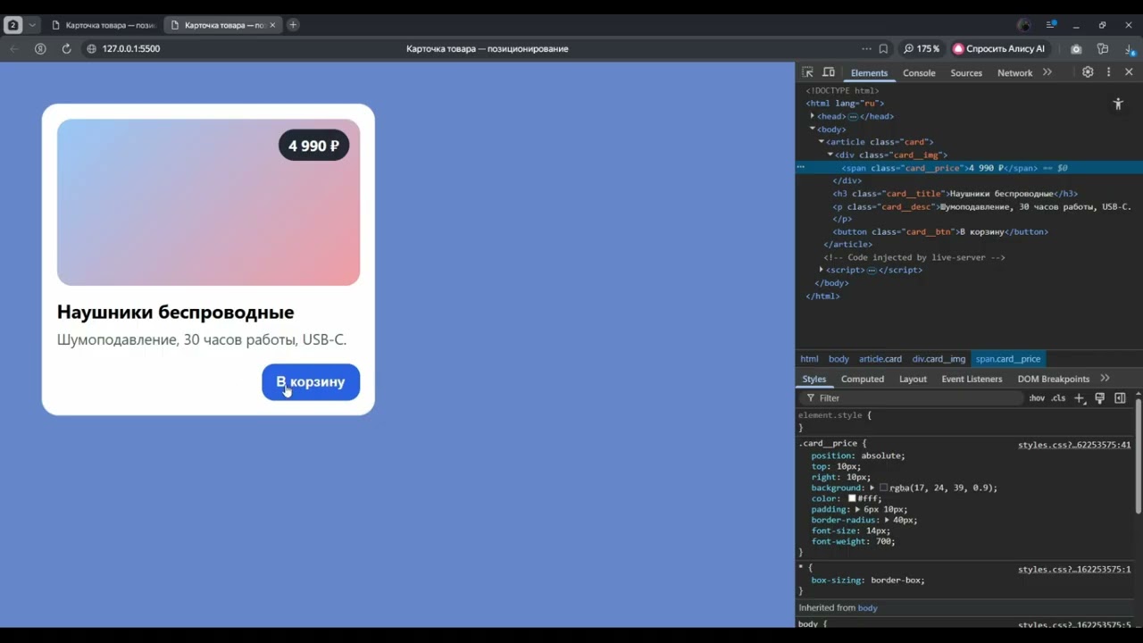The height and width of the screenshot is (643, 1143).
Task: Select html in the breadcrumb bar
Action: [809, 359]
